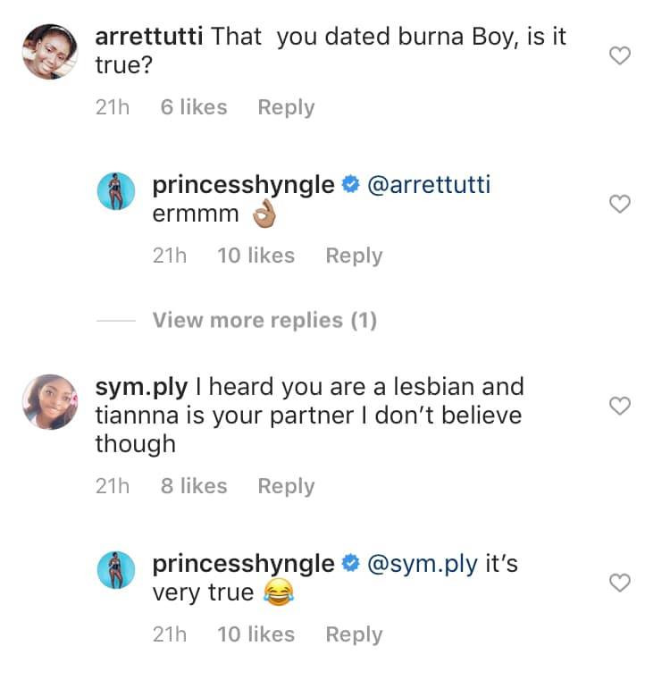Image resolution: width=670 pixels, height=680 pixels.
Task: Tap heart on sym.ply's lesbian rumor comment
Action: pyautogui.click(x=619, y=407)
